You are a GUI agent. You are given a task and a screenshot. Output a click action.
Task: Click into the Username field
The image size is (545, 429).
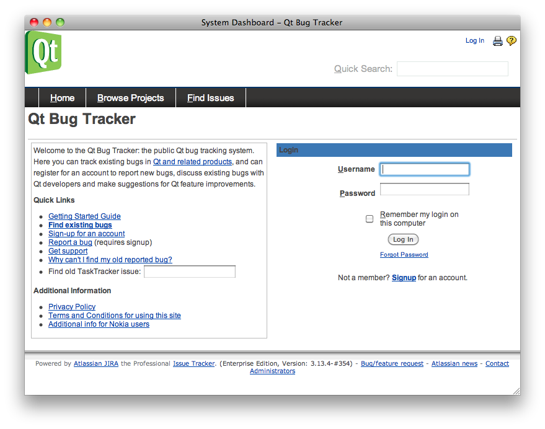[425, 169]
